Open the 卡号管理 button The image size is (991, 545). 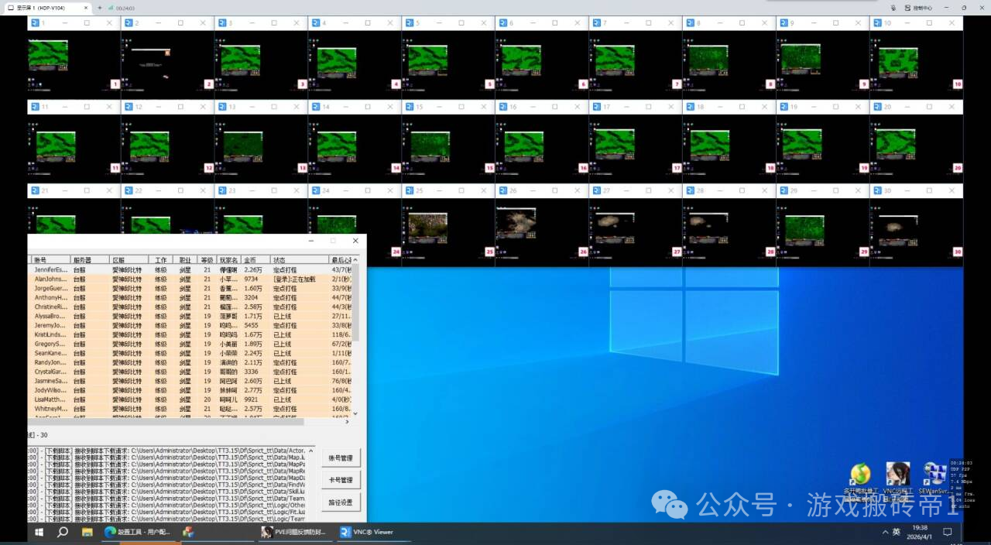click(341, 481)
